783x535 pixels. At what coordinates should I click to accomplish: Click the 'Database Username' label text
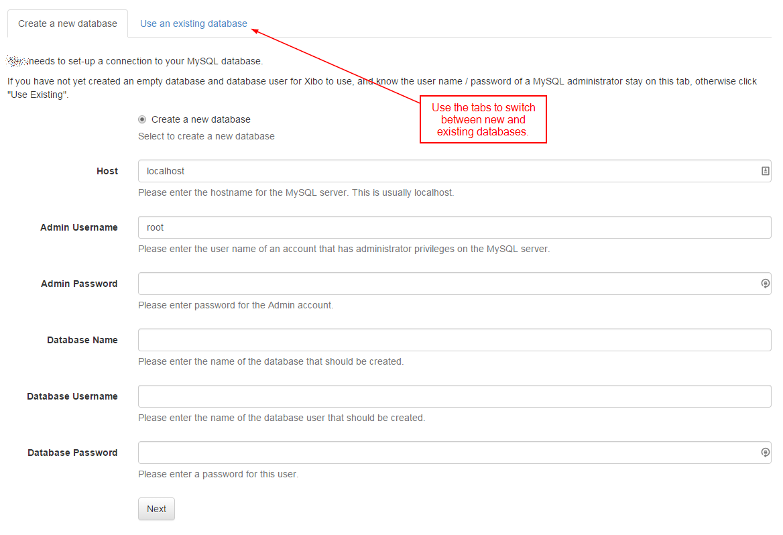click(x=72, y=396)
